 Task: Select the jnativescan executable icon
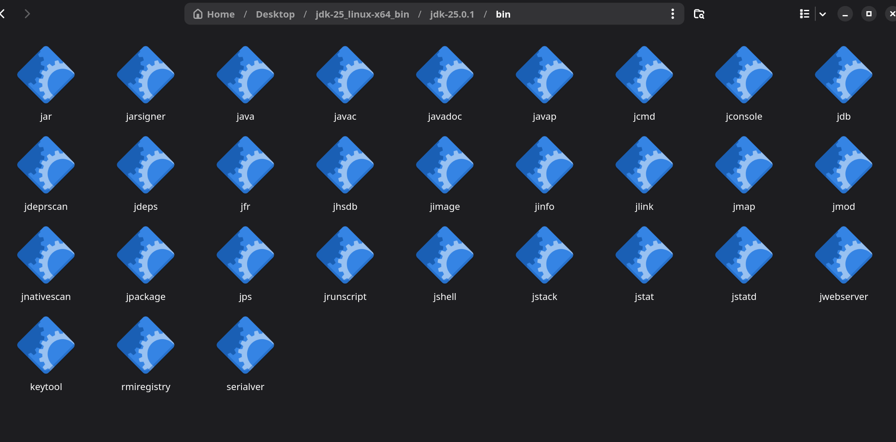(x=46, y=255)
